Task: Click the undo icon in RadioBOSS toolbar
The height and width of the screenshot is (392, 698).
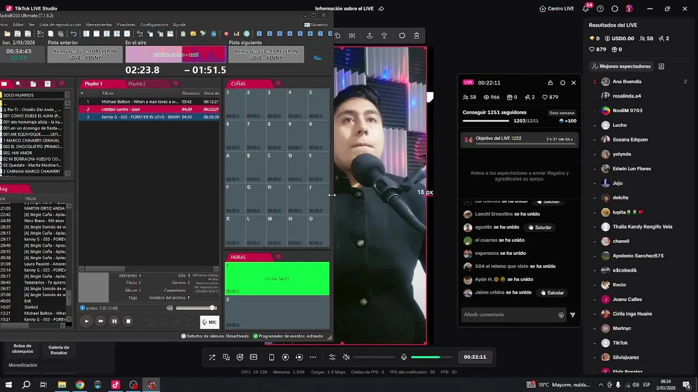Action: pos(74,34)
